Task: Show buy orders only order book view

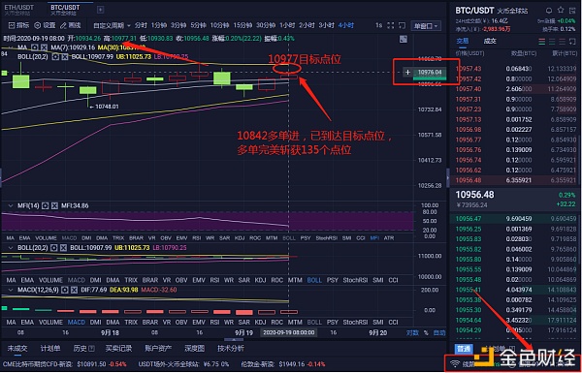Action: [552, 42]
